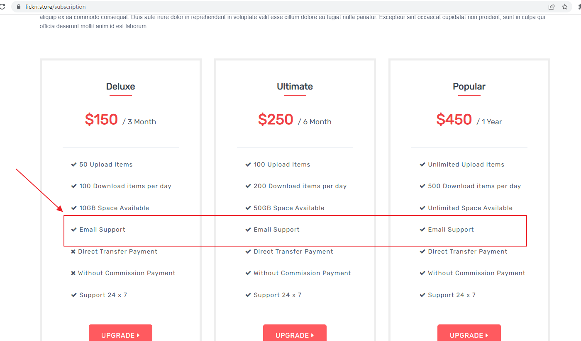
Task: Click the browser reload icon
Action: click(x=2, y=7)
